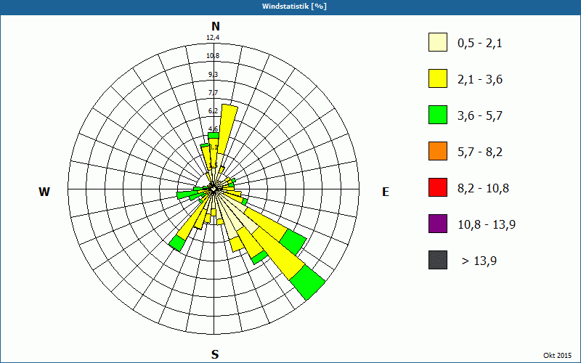This screenshot has width=581, height=363.
Task: Click the 'Okt 2015' date label
Action: pos(557,355)
